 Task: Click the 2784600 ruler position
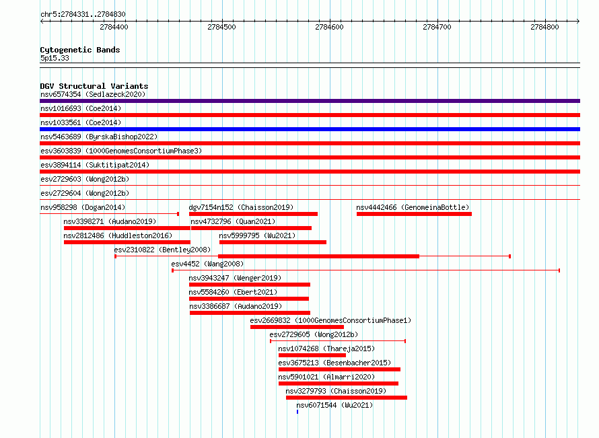[330, 27]
